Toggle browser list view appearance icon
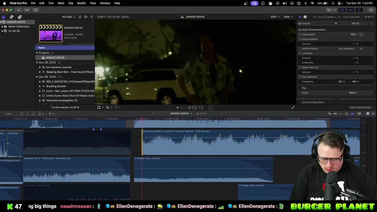This screenshot has width=377, height=212. pyautogui.click(x=80, y=17)
